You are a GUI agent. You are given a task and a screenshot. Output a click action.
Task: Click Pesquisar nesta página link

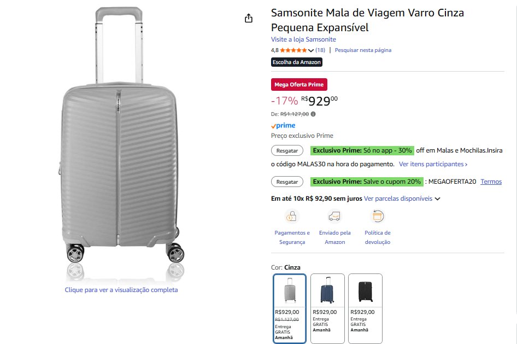363,50
